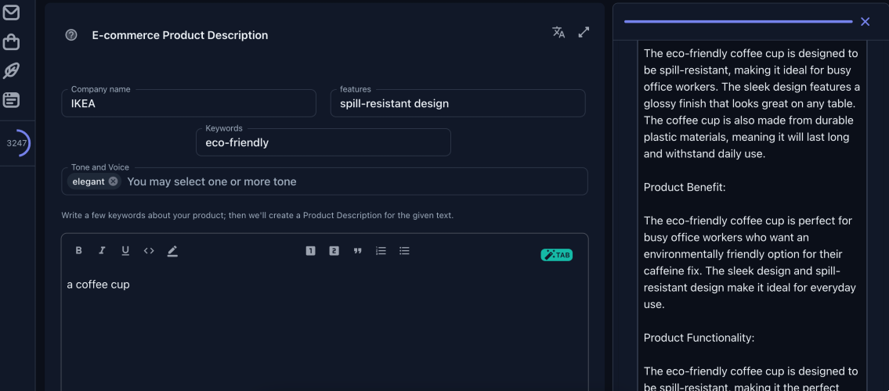
Task: Click the magic wand TAB button
Action: [x=556, y=255]
